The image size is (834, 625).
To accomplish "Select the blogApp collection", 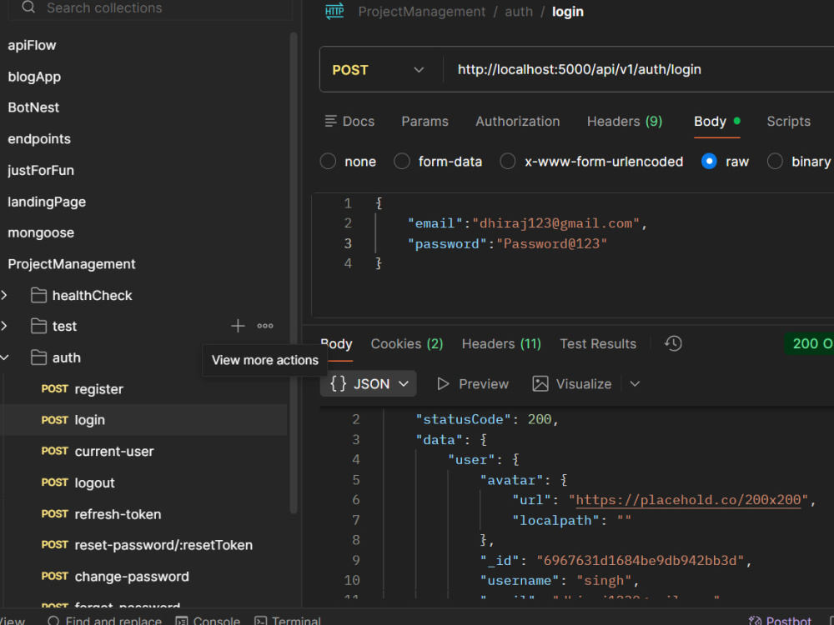I will pyautogui.click(x=34, y=77).
